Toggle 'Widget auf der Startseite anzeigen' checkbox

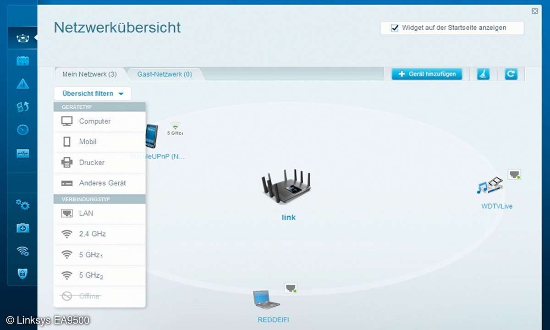pyautogui.click(x=395, y=27)
